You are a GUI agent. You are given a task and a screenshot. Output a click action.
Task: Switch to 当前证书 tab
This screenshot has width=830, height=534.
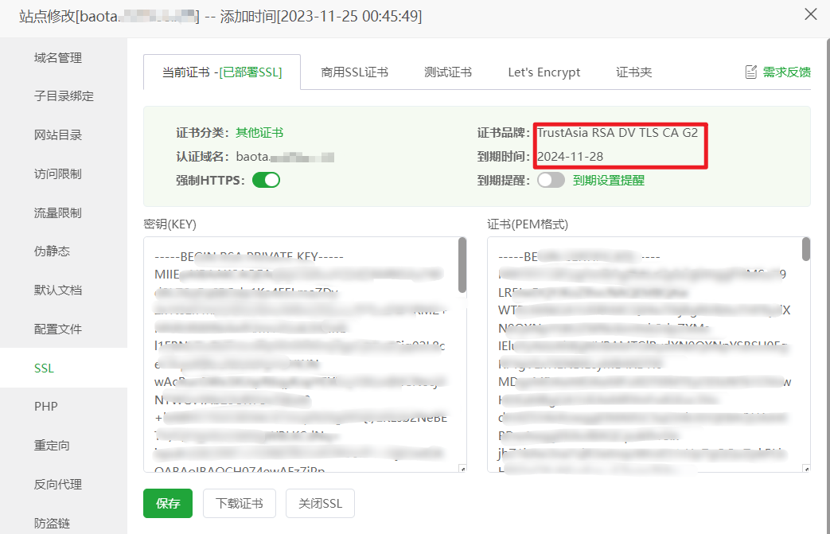pos(222,72)
